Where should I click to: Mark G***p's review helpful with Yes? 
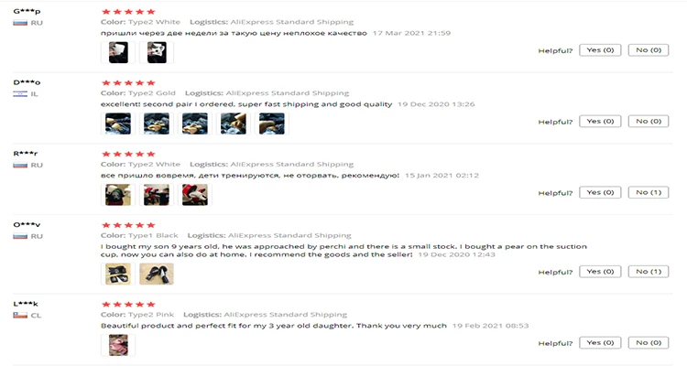600,50
